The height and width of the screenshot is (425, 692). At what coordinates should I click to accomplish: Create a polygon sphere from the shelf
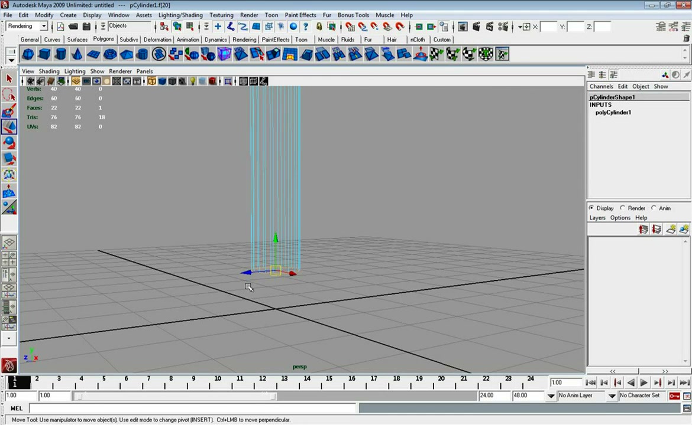28,54
